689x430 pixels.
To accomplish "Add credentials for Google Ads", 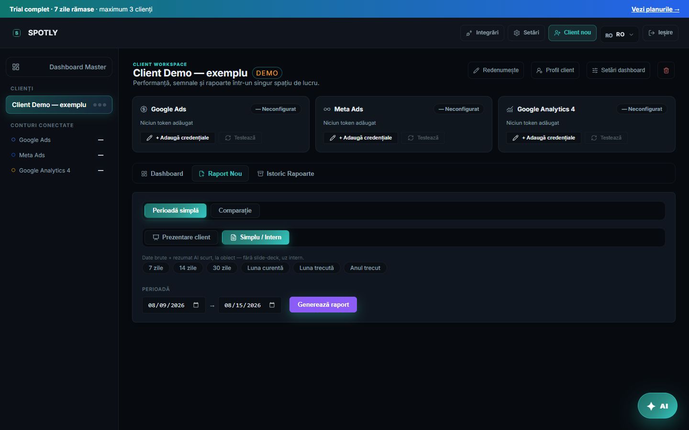I will 178,138.
